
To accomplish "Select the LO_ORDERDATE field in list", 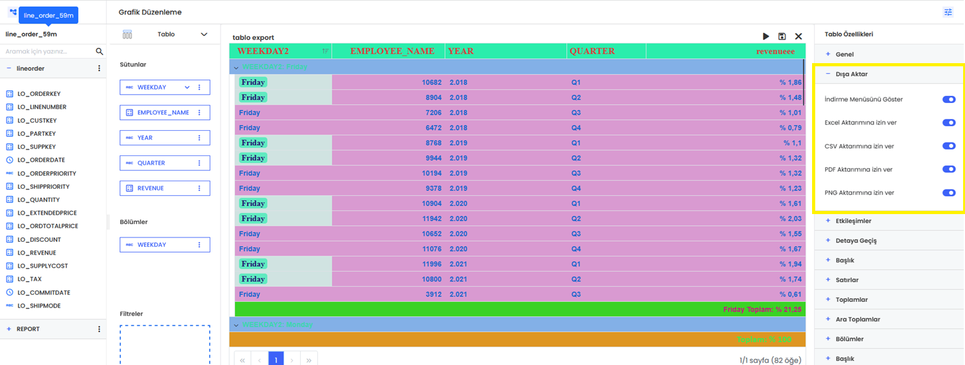I will [x=40, y=160].
